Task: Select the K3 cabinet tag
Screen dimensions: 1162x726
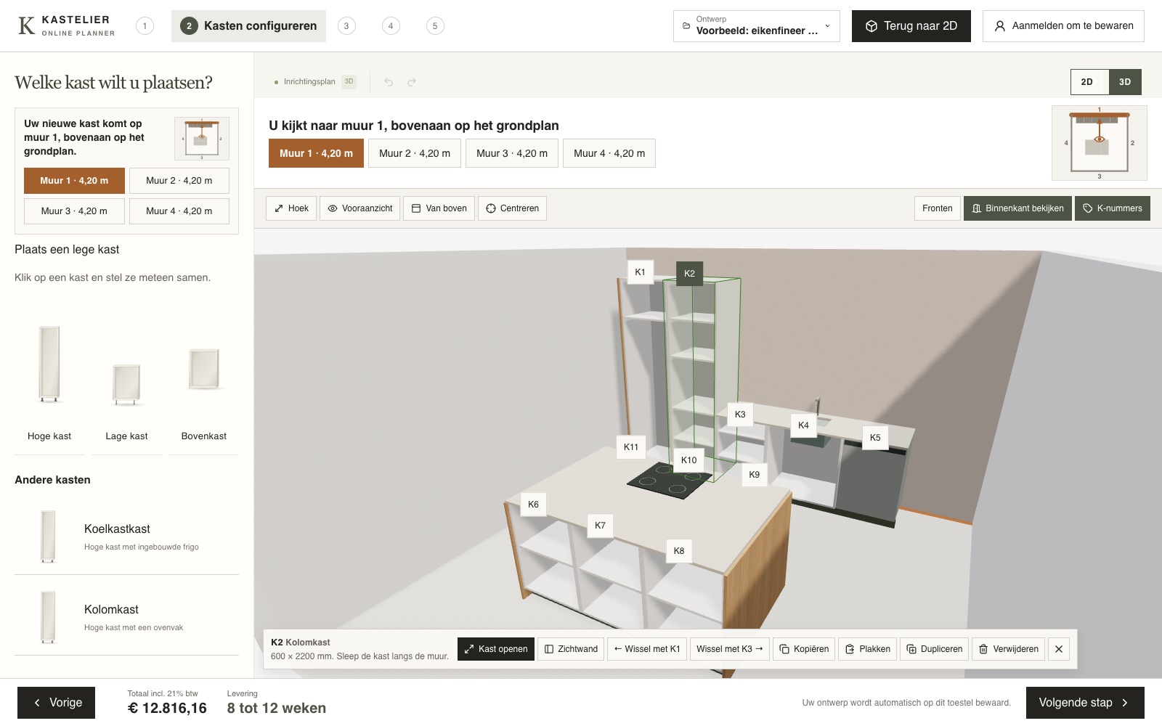Action: [740, 415]
